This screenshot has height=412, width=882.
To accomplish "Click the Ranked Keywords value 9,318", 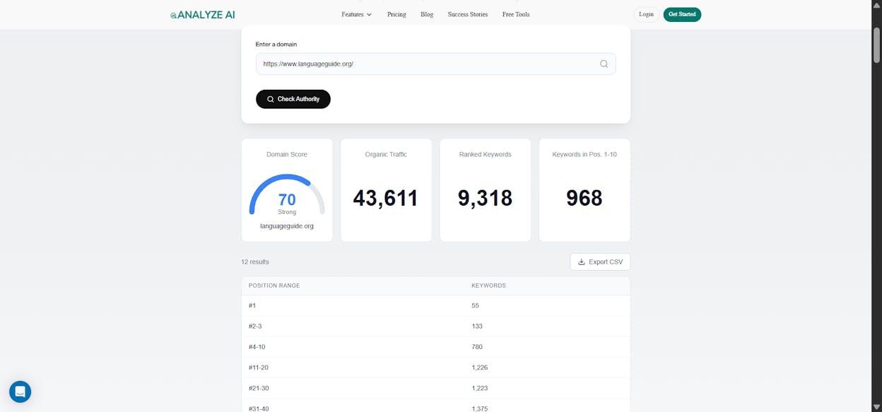I will [x=485, y=198].
